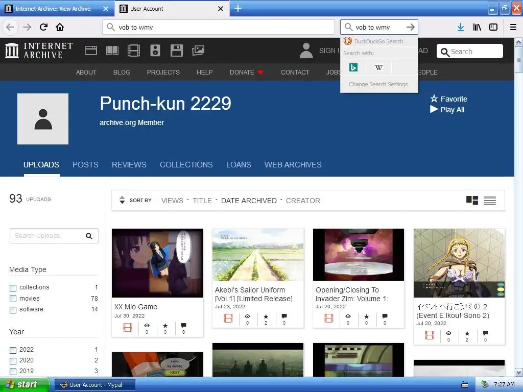This screenshot has height=392, width=523.
Task: Go to the browser Home page
Action: point(60,27)
